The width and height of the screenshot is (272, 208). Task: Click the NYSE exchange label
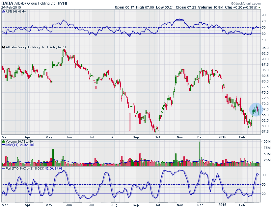click(63, 4)
